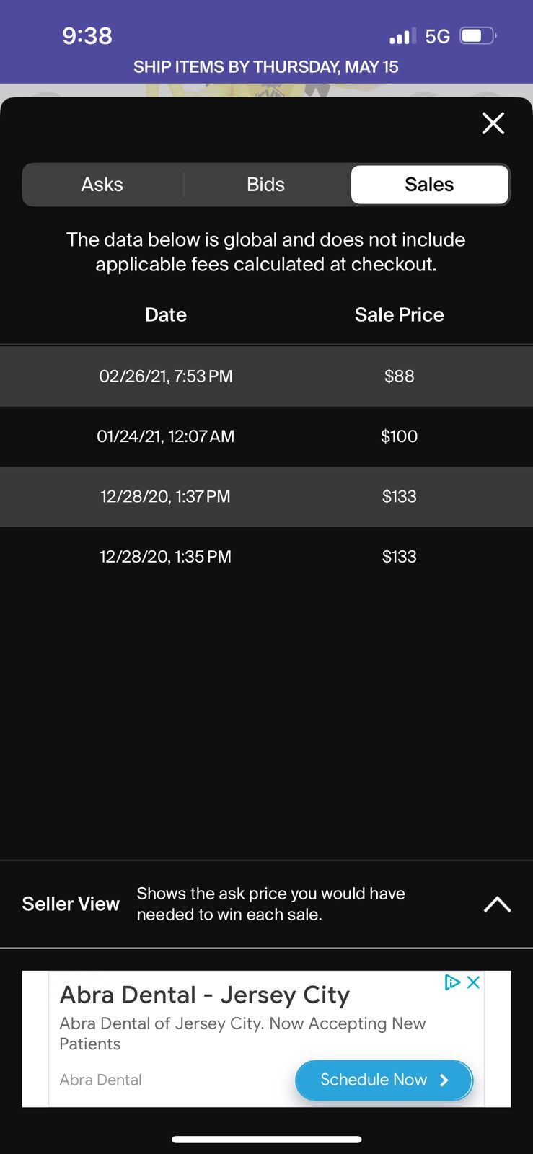
Task: Click the Schedule Now ad button
Action: (x=384, y=1080)
